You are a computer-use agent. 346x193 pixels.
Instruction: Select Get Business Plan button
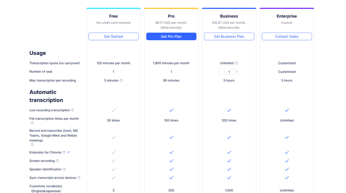coord(229,37)
